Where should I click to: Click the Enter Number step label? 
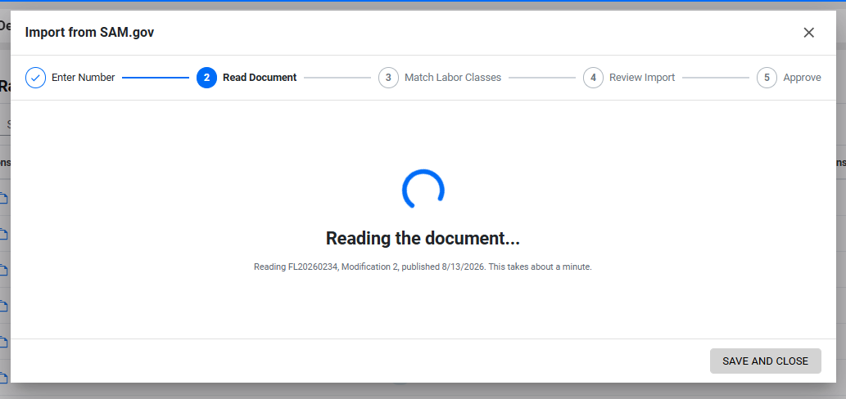coord(83,78)
